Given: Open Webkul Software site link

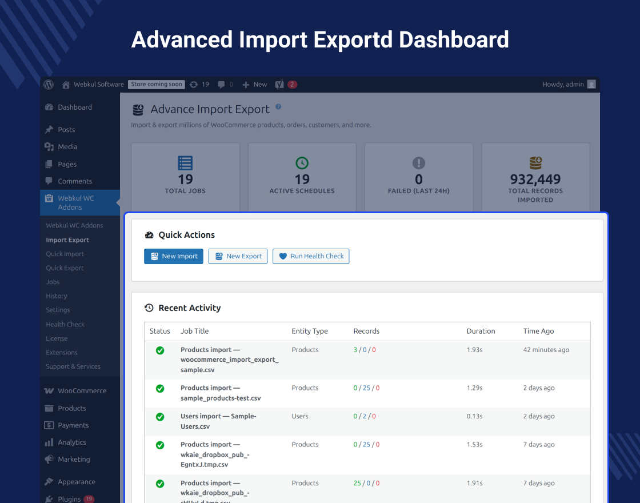Looking at the screenshot, I should (x=99, y=85).
